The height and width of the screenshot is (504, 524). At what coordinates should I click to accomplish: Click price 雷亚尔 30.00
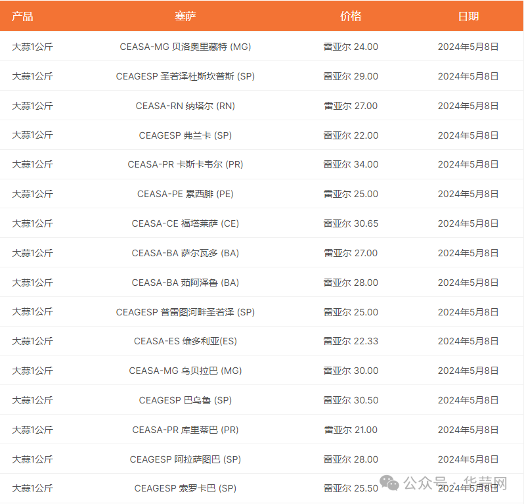coord(351,371)
